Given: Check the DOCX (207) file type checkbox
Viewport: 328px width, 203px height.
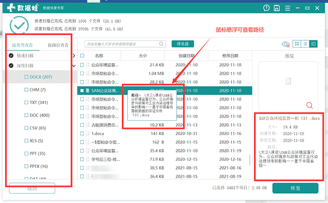Looking at the screenshot, I should click(26, 77).
